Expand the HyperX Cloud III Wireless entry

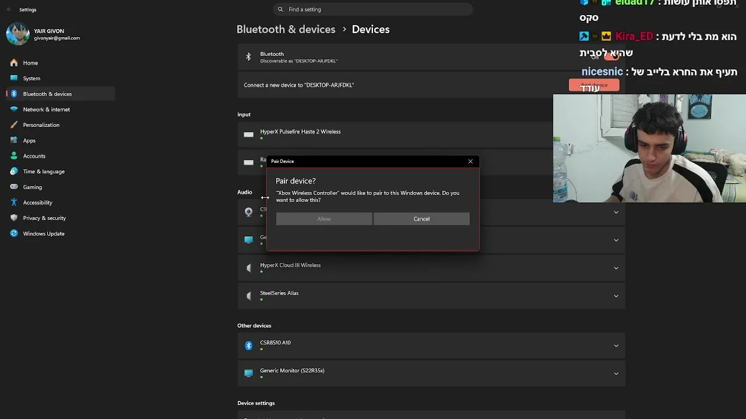(x=616, y=268)
